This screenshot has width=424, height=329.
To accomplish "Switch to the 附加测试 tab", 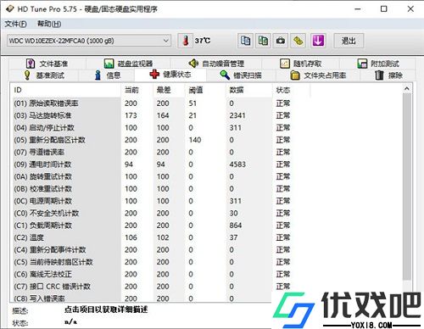I will tap(378, 64).
